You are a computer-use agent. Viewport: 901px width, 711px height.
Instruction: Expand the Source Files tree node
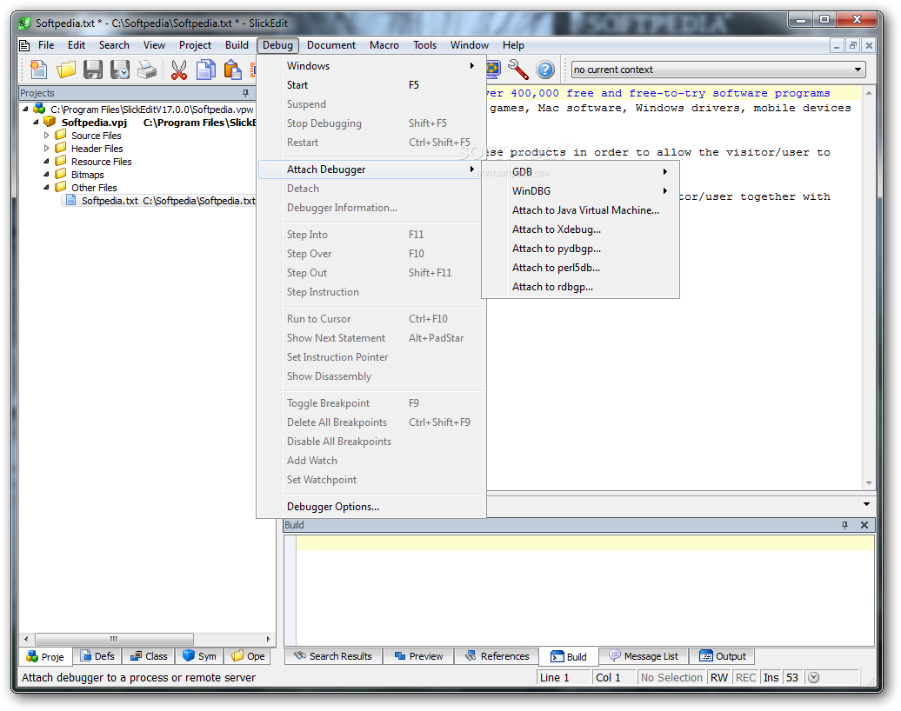coord(47,136)
